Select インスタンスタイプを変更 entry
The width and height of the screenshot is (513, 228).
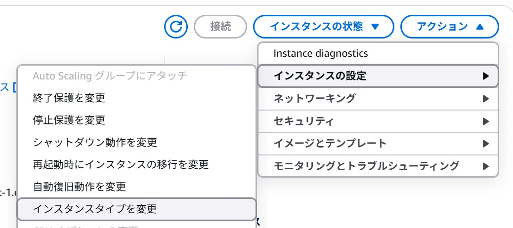(x=136, y=209)
